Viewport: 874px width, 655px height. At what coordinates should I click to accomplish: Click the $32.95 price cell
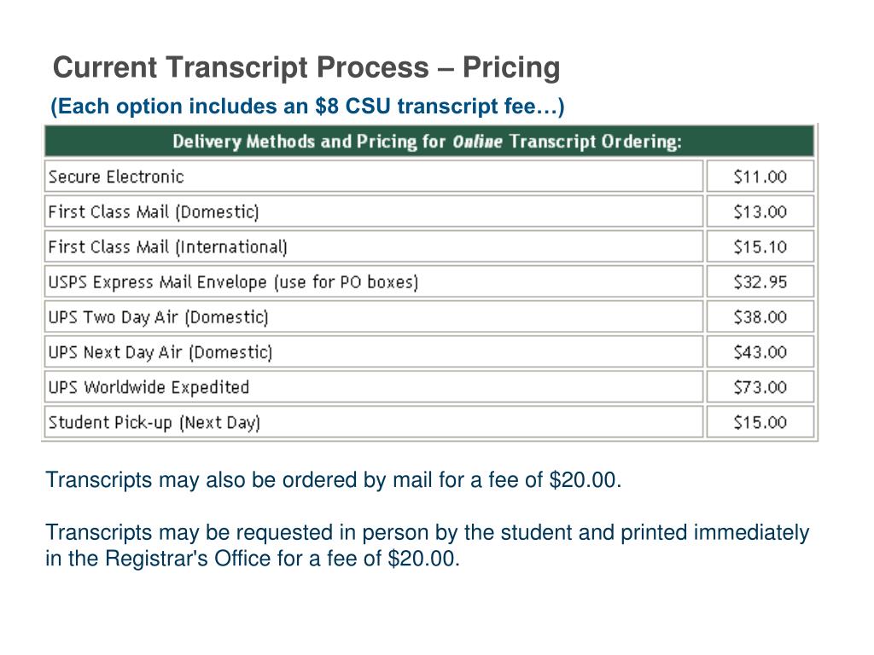pyautogui.click(x=760, y=281)
